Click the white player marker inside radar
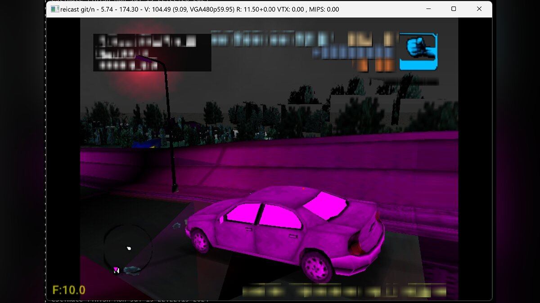 pyautogui.click(x=129, y=248)
